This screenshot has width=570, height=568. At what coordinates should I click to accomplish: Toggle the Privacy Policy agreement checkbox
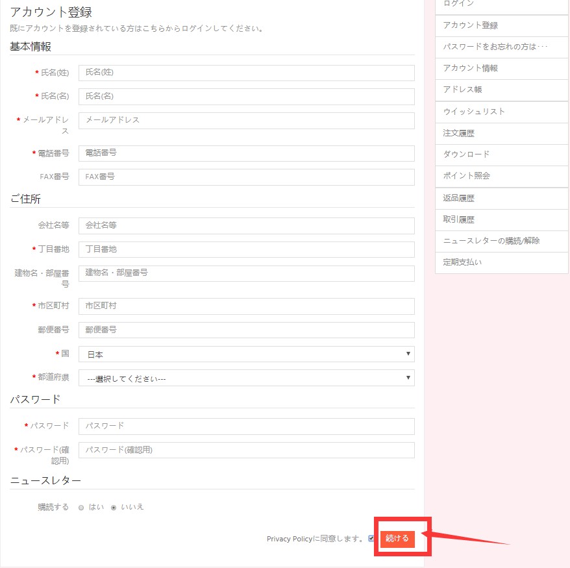coord(371,538)
